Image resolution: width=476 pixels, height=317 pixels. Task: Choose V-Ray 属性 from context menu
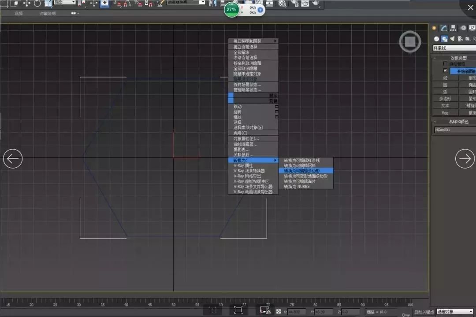pyautogui.click(x=253, y=166)
